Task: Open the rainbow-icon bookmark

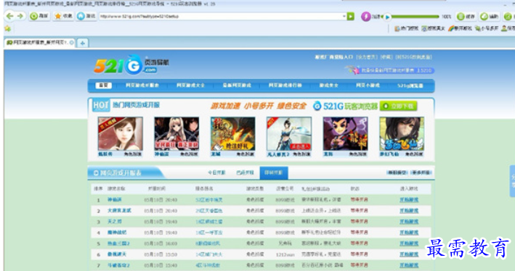Action: 460,28
